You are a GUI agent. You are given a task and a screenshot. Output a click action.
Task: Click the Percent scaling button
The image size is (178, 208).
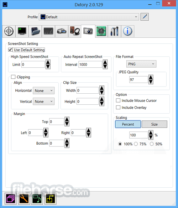pos(128,124)
